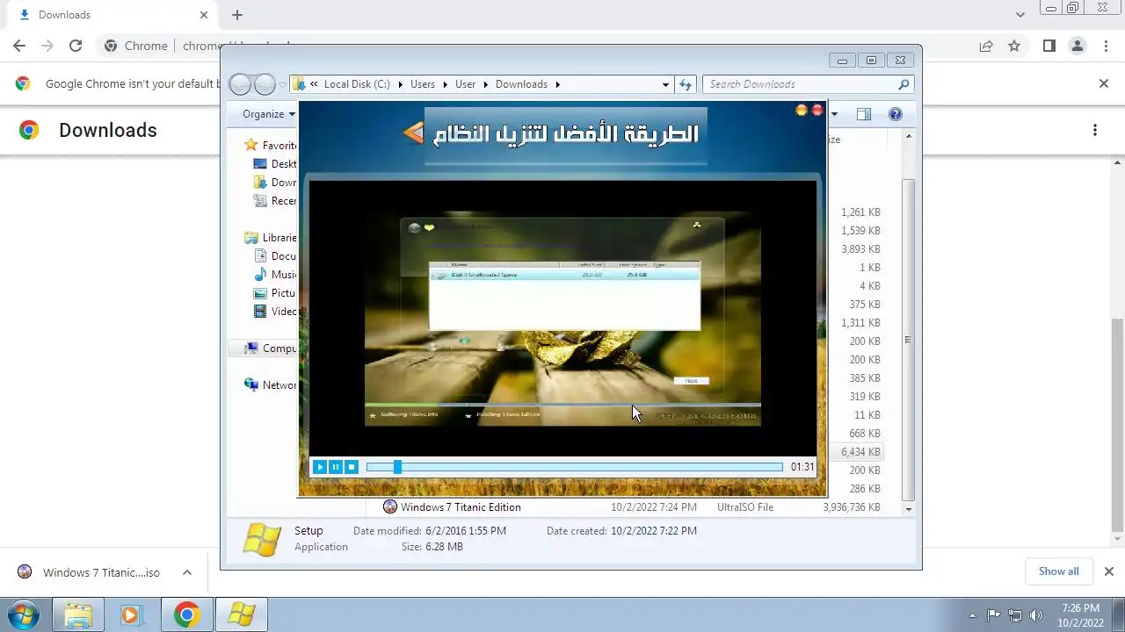This screenshot has width=1125, height=632.
Task: Open the Documents library
Action: (x=275, y=256)
